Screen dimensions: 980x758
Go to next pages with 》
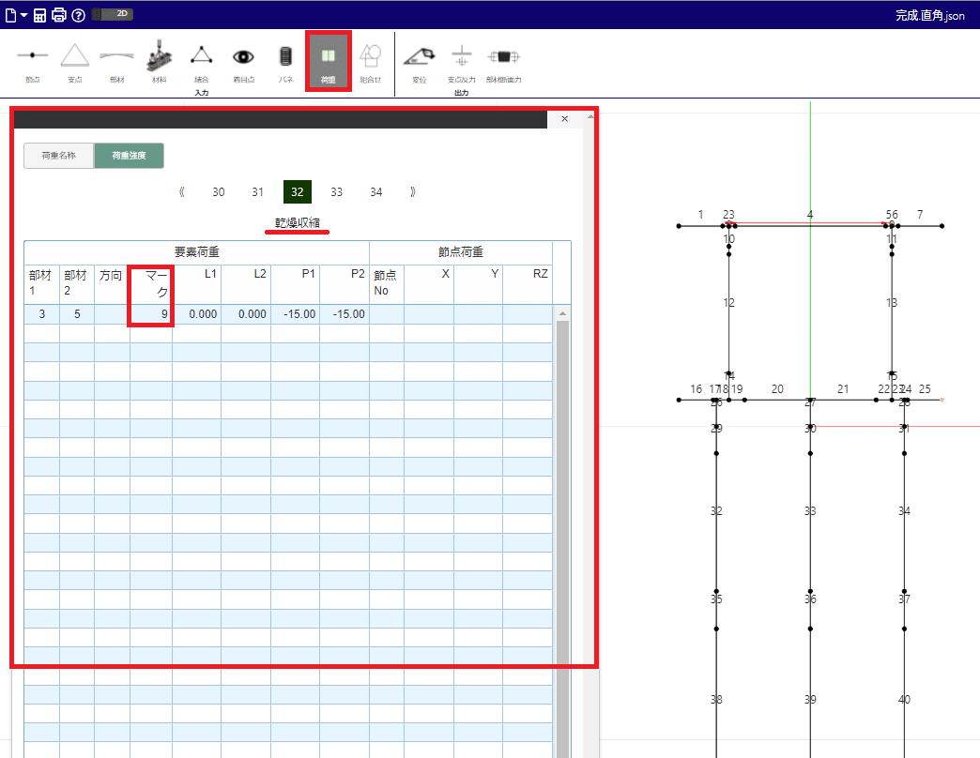coord(412,192)
